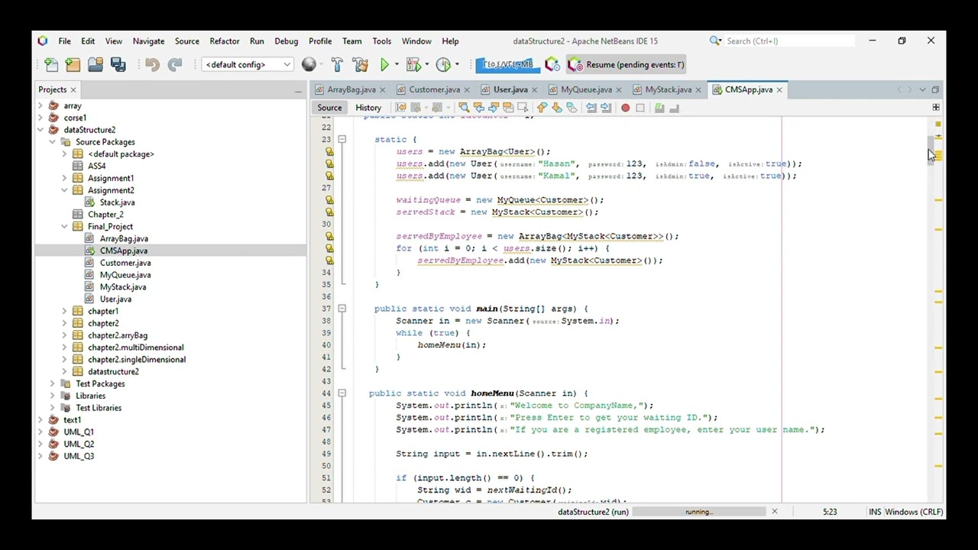Image resolution: width=978 pixels, height=550 pixels.
Task: Collapse the main method fold at line 37
Action: [x=342, y=309]
